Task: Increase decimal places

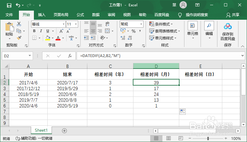Action: 123,38
